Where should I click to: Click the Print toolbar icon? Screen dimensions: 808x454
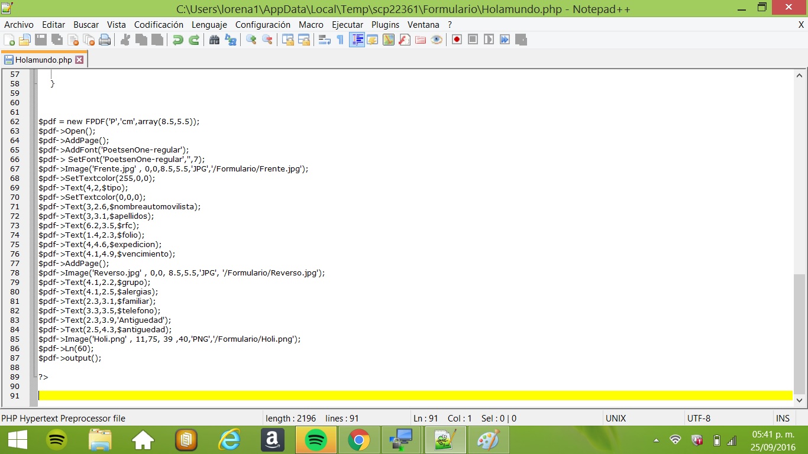click(105, 40)
